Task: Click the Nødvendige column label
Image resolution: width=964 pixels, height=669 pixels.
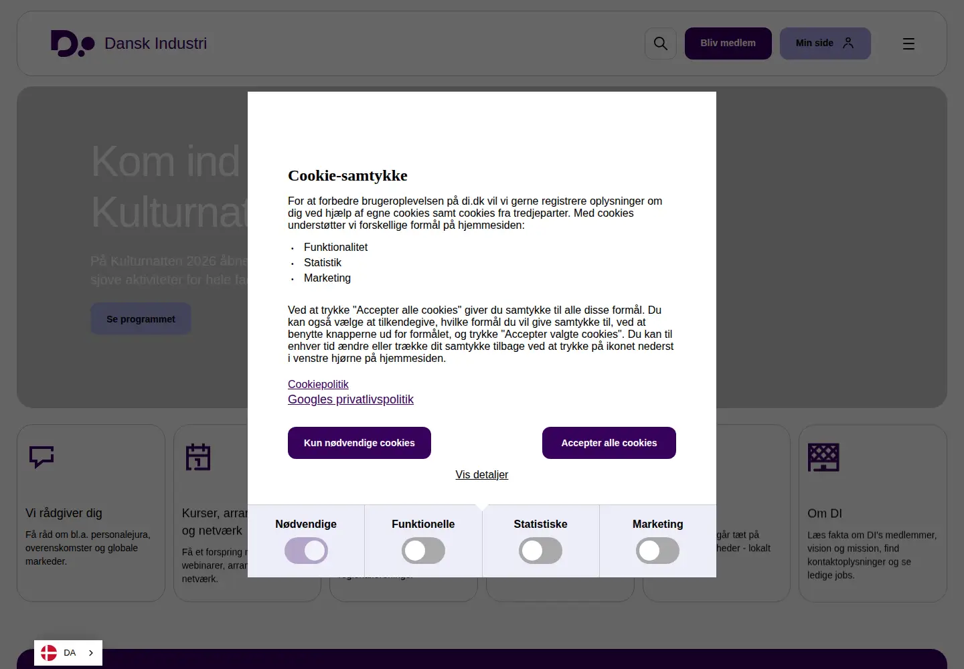Action: tap(306, 524)
